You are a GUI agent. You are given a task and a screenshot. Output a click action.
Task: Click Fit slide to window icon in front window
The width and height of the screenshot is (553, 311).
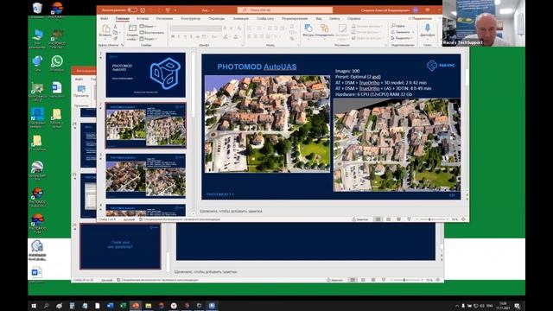(463, 219)
